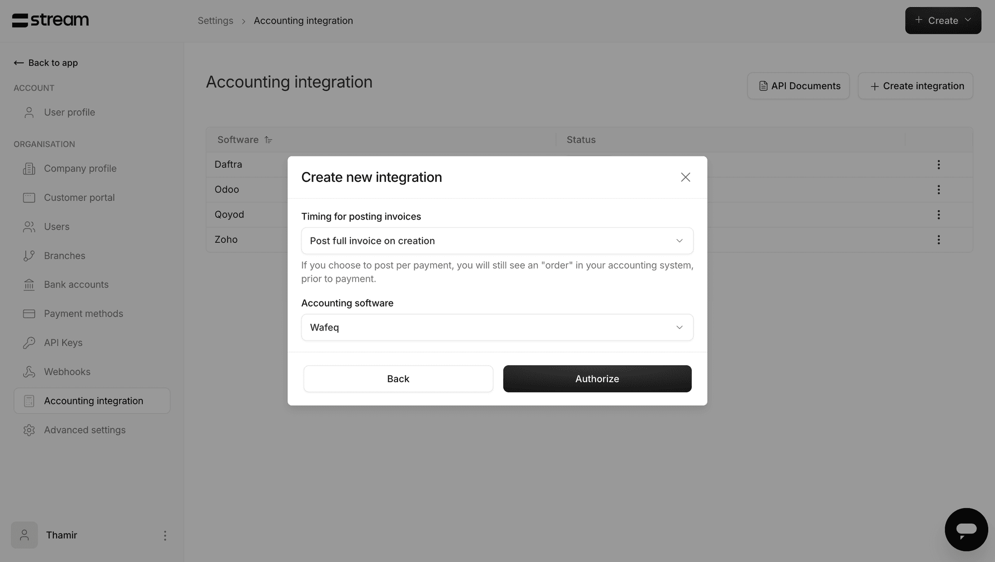
Task: Click the Customer portal icon
Action: (x=29, y=197)
